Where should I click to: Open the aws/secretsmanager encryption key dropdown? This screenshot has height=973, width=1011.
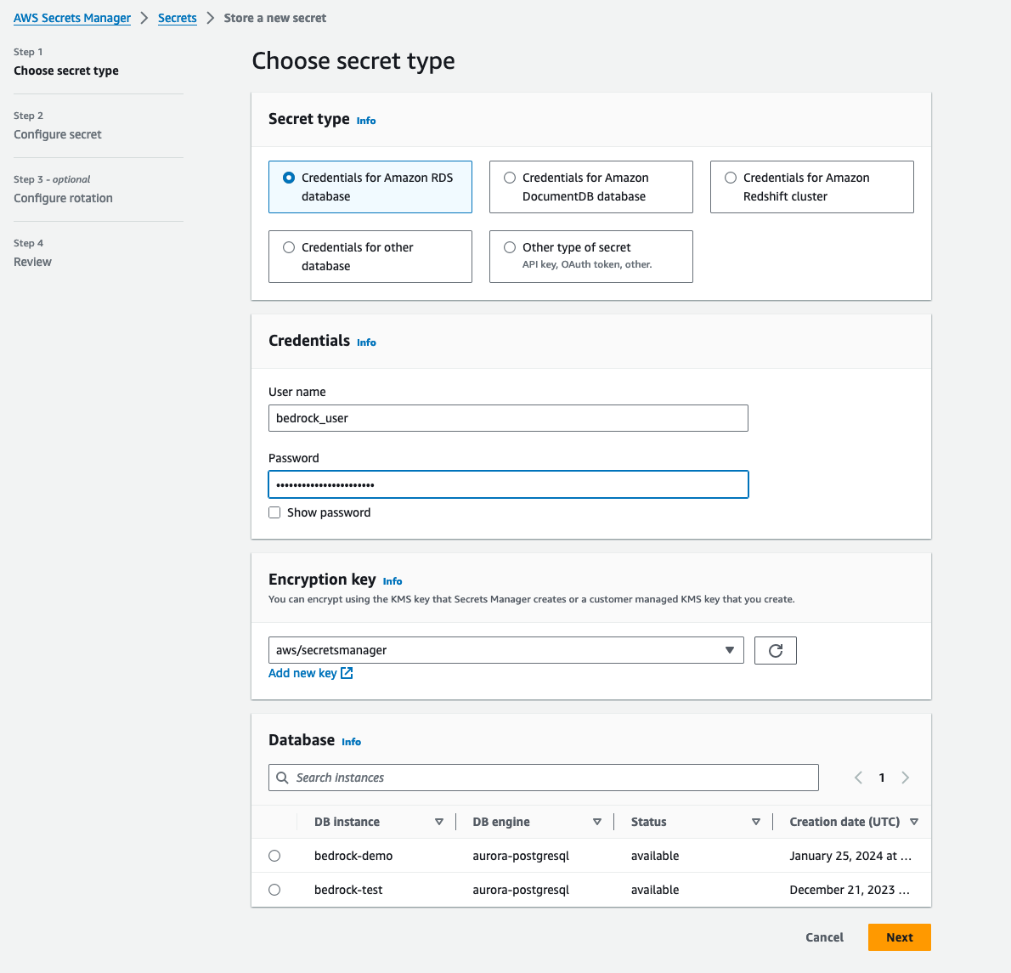506,650
